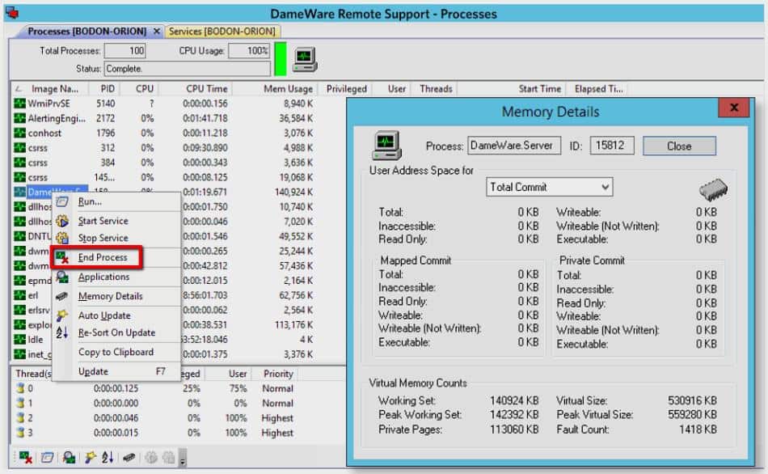
Task: Select Processes [BODON-ORION] tab
Action: tap(87, 32)
